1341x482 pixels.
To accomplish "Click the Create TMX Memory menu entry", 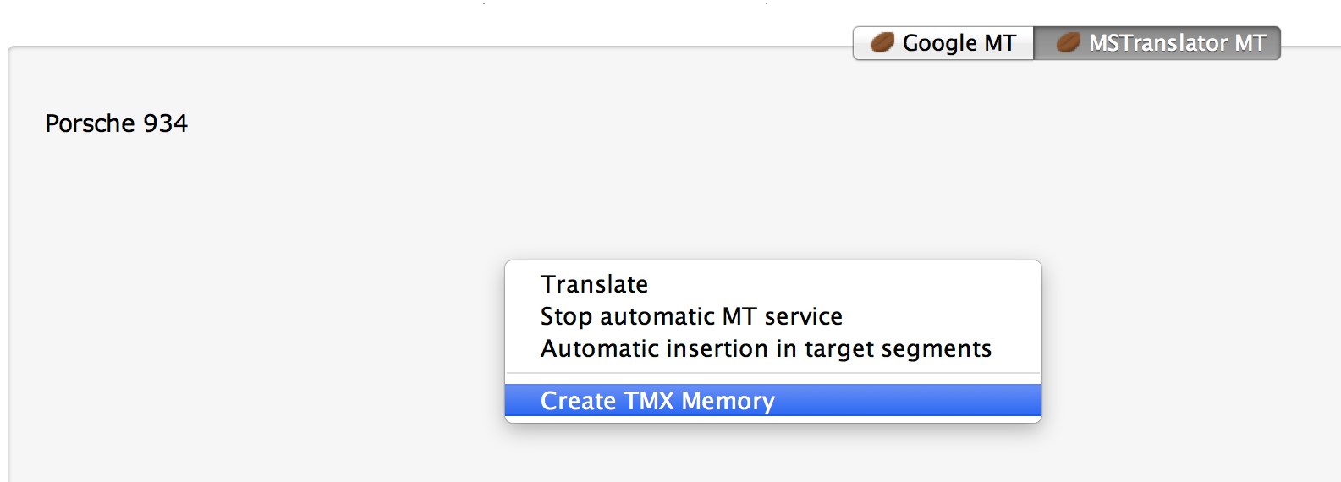I will (x=657, y=401).
